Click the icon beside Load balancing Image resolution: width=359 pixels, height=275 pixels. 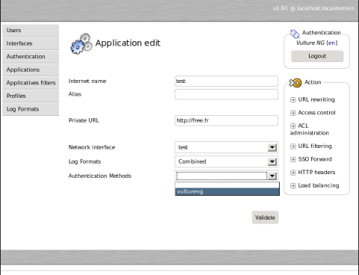coord(293,186)
